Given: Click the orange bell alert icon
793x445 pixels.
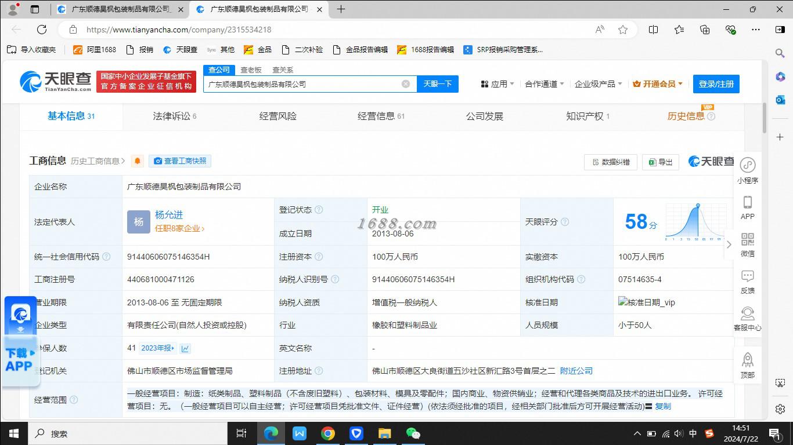Looking at the screenshot, I should tap(138, 161).
